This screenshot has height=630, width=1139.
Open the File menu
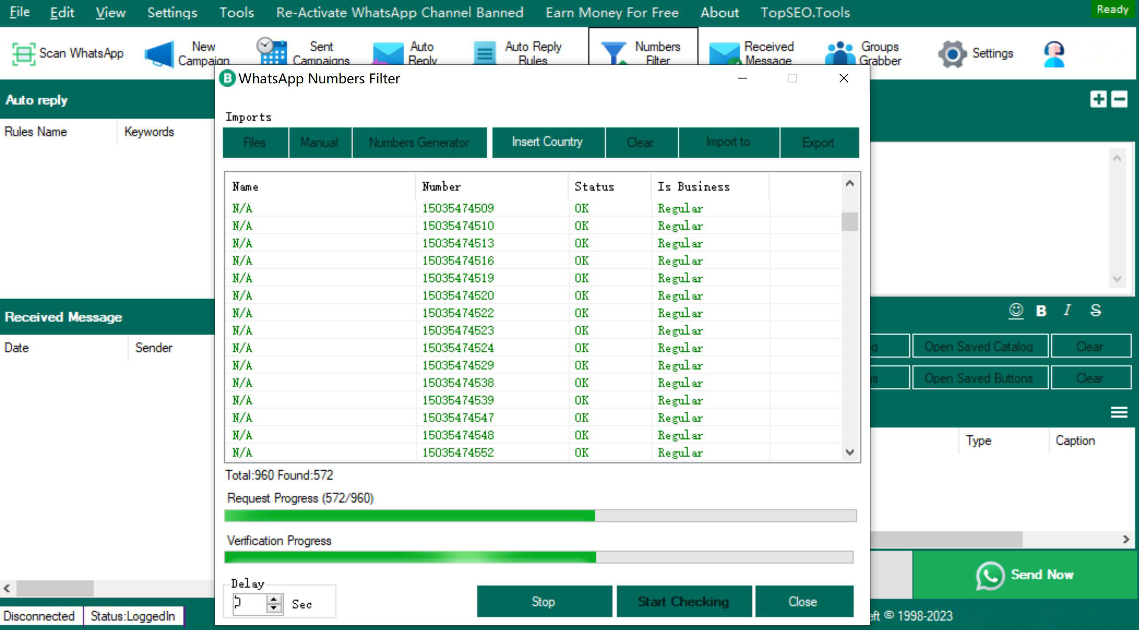(20, 12)
